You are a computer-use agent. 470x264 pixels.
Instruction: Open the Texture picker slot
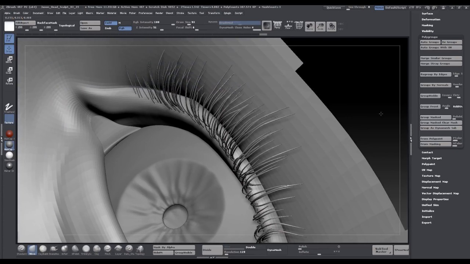(9, 119)
